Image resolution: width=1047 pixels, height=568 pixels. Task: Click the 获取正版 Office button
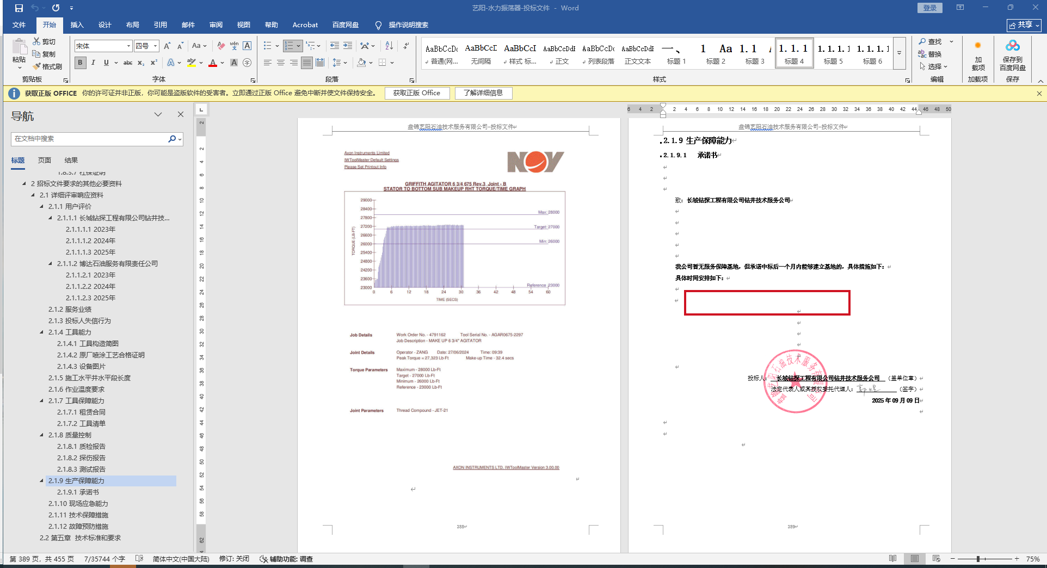click(417, 93)
